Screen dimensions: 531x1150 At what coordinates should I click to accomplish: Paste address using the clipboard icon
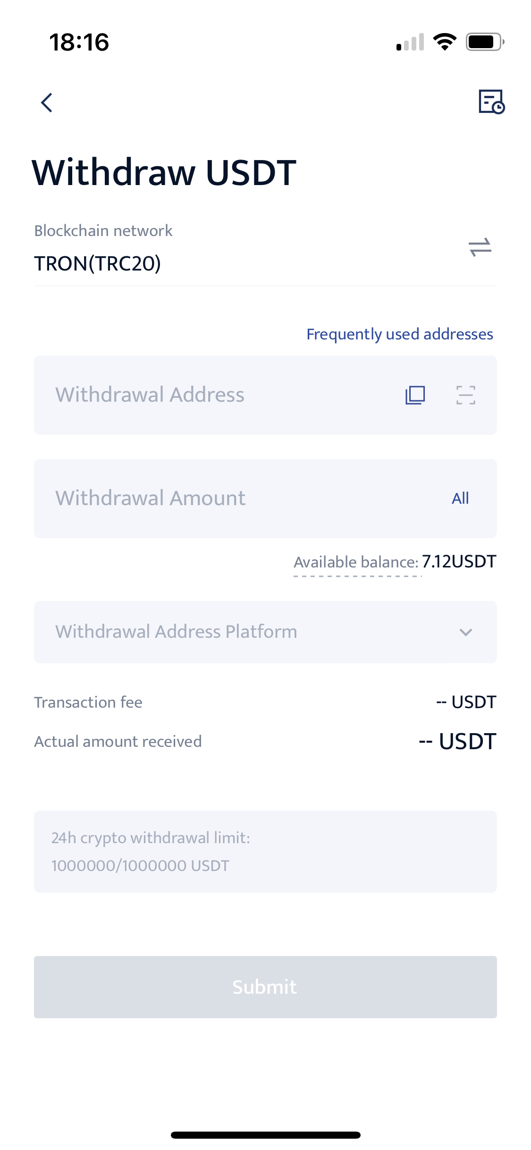tap(415, 395)
